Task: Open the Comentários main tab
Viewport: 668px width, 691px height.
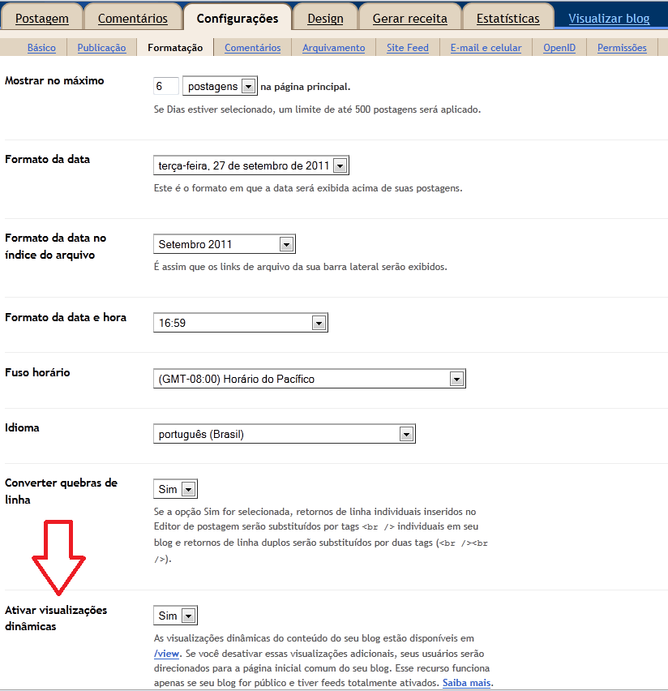Action: [133, 17]
